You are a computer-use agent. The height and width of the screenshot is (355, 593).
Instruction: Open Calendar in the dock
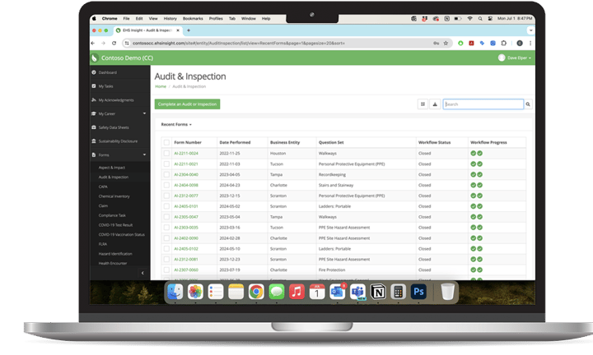click(x=317, y=292)
